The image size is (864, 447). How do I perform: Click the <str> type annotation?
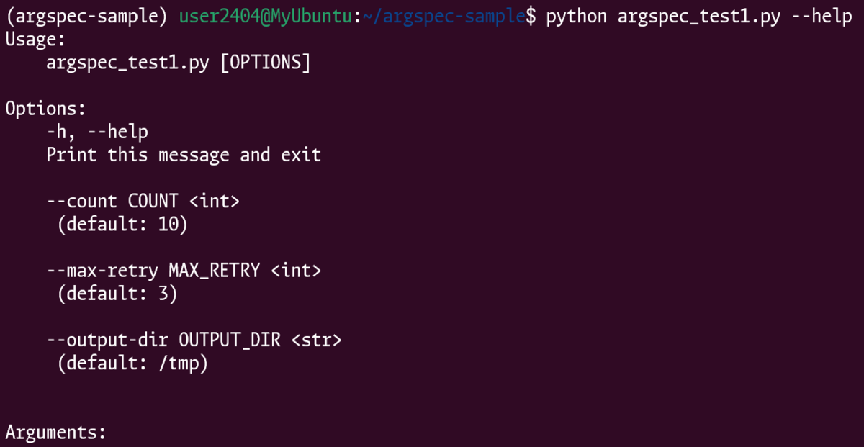click(317, 340)
